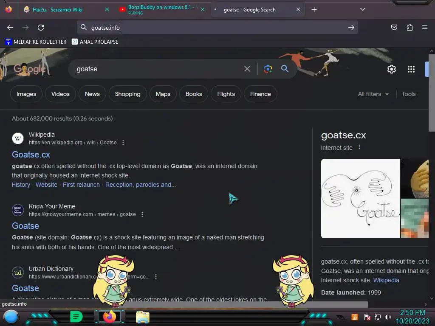
Task: Filter results by Images
Action: point(26,94)
